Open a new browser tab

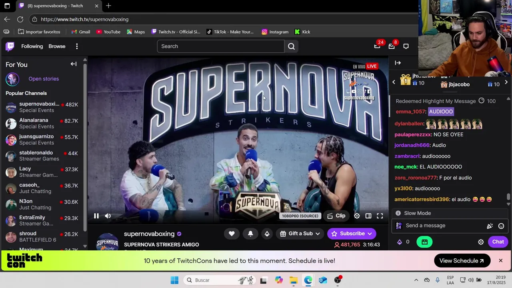(108, 6)
